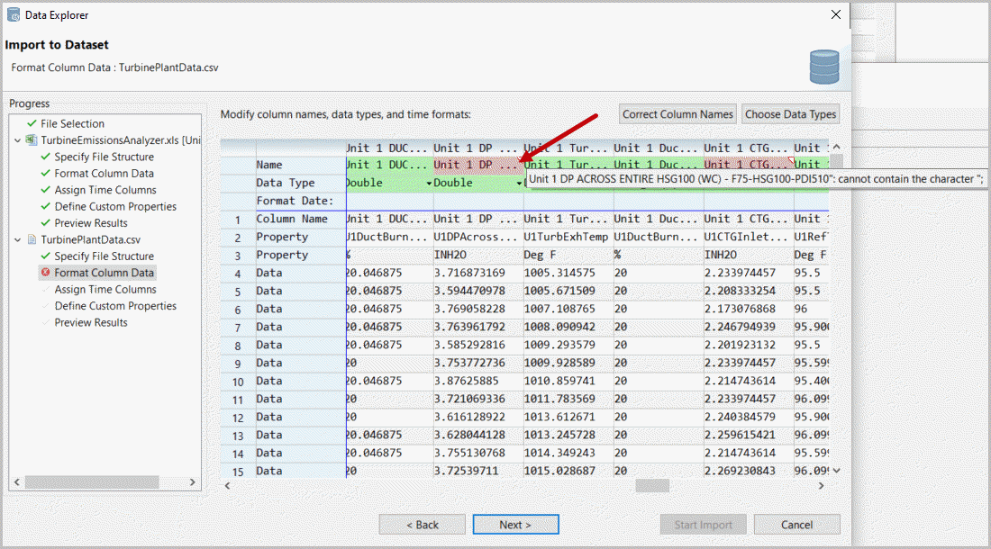Click the database icon in the header
991x549 pixels.
[823, 67]
